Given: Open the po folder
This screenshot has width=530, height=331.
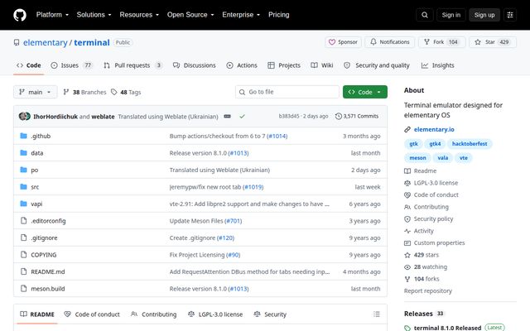Looking at the screenshot, I should tap(35, 170).
